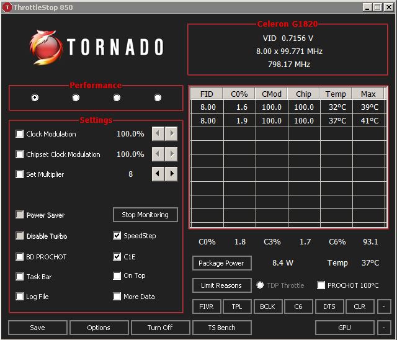Click the Chip column header
The image size is (397, 340).
click(303, 94)
